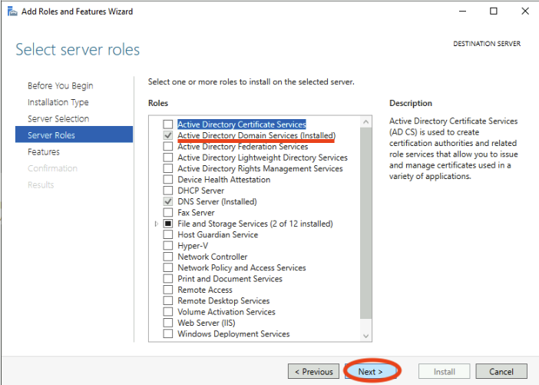539x385 pixels.
Task: Click the roles list scroll up arrow
Action: coord(365,121)
